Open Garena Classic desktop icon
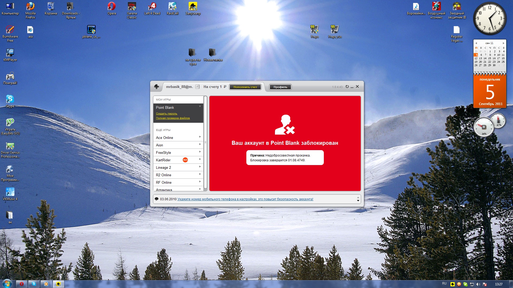The height and width of the screenshot is (288, 513). tap(132, 6)
